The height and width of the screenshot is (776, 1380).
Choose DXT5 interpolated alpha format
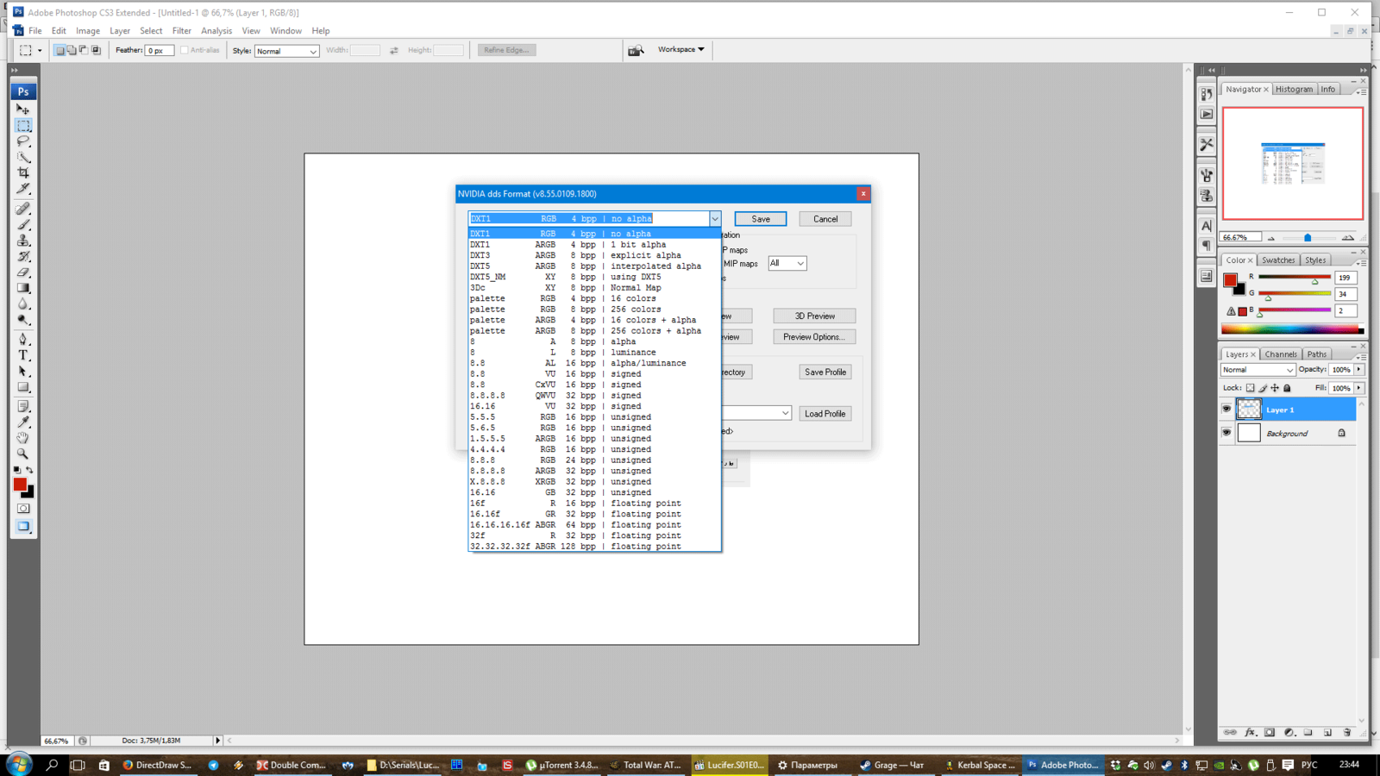pos(594,266)
